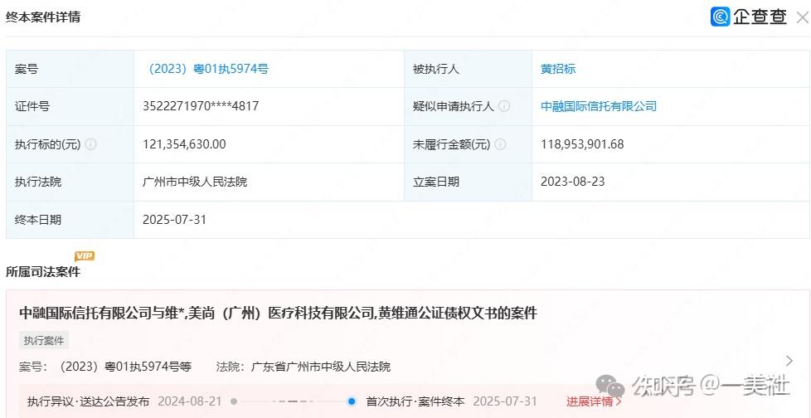The height and width of the screenshot is (418, 811).
Task: Click the 终本案件详情 title
Action: tap(43, 17)
